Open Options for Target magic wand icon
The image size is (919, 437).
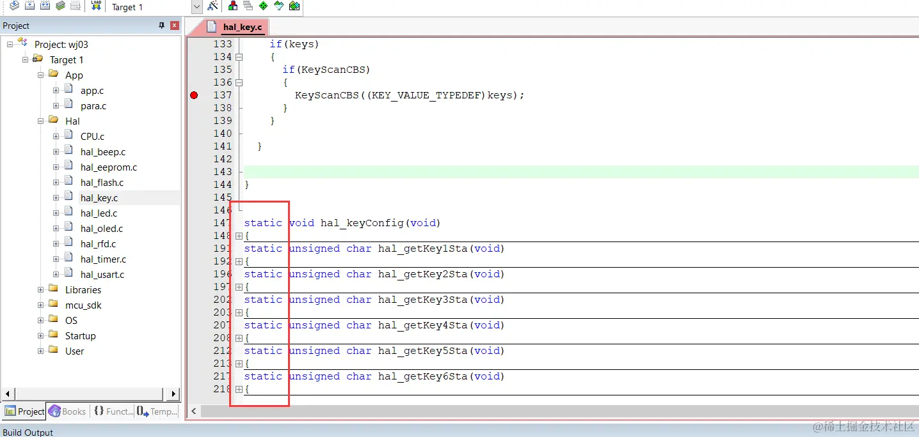pos(213,6)
